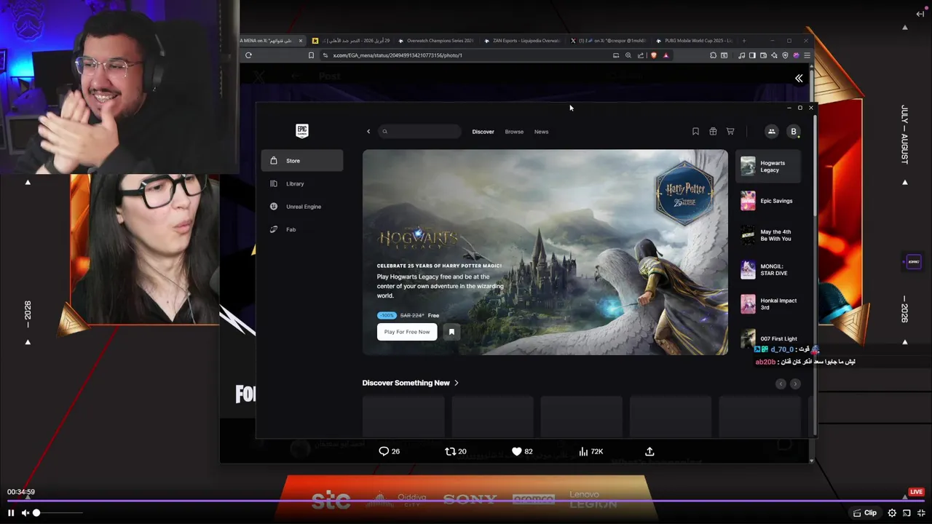The width and height of the screenshot is (932, 524).
Task: Open Store in the Epic sidebar
Action: coord(302,161)
